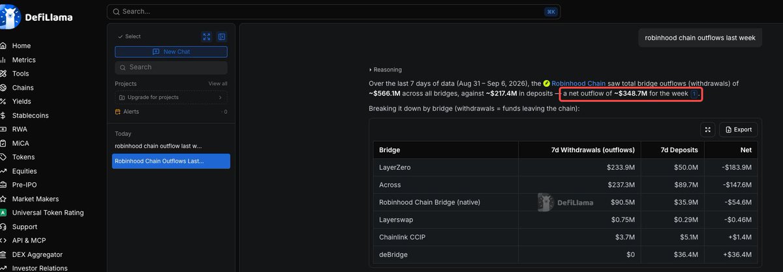Click the DefiLlama logo

coord(37,17)
